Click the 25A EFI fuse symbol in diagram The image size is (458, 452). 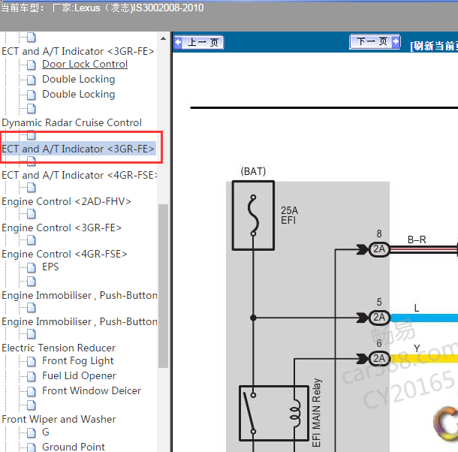click(253, 215)
